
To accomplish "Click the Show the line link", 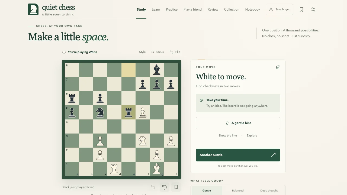I will coord(228,135).
